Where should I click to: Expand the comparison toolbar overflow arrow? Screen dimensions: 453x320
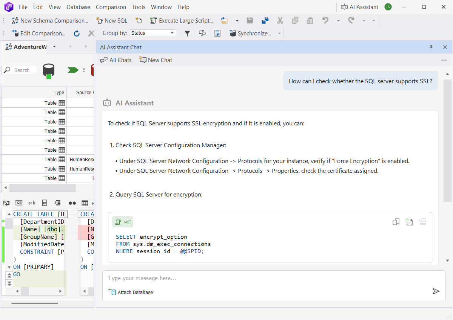coord(279,34)
